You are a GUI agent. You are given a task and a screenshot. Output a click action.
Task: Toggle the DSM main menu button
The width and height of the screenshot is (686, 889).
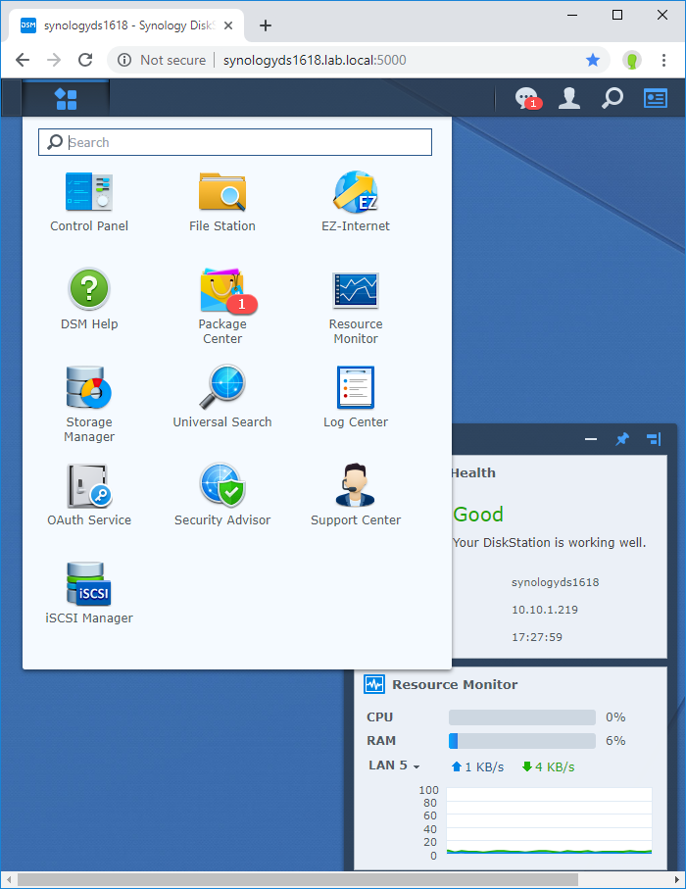tap(66, 99)
